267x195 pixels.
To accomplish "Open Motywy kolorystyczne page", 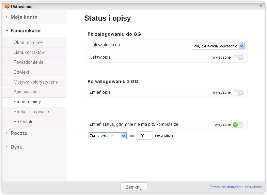I will [x=35, y=82].
